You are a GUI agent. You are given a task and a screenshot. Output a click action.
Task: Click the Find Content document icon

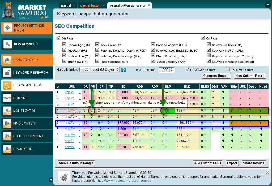(x=7, y=123)
